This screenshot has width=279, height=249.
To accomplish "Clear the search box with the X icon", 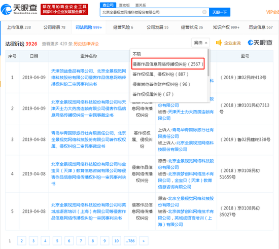I will [x=204, y=12].
